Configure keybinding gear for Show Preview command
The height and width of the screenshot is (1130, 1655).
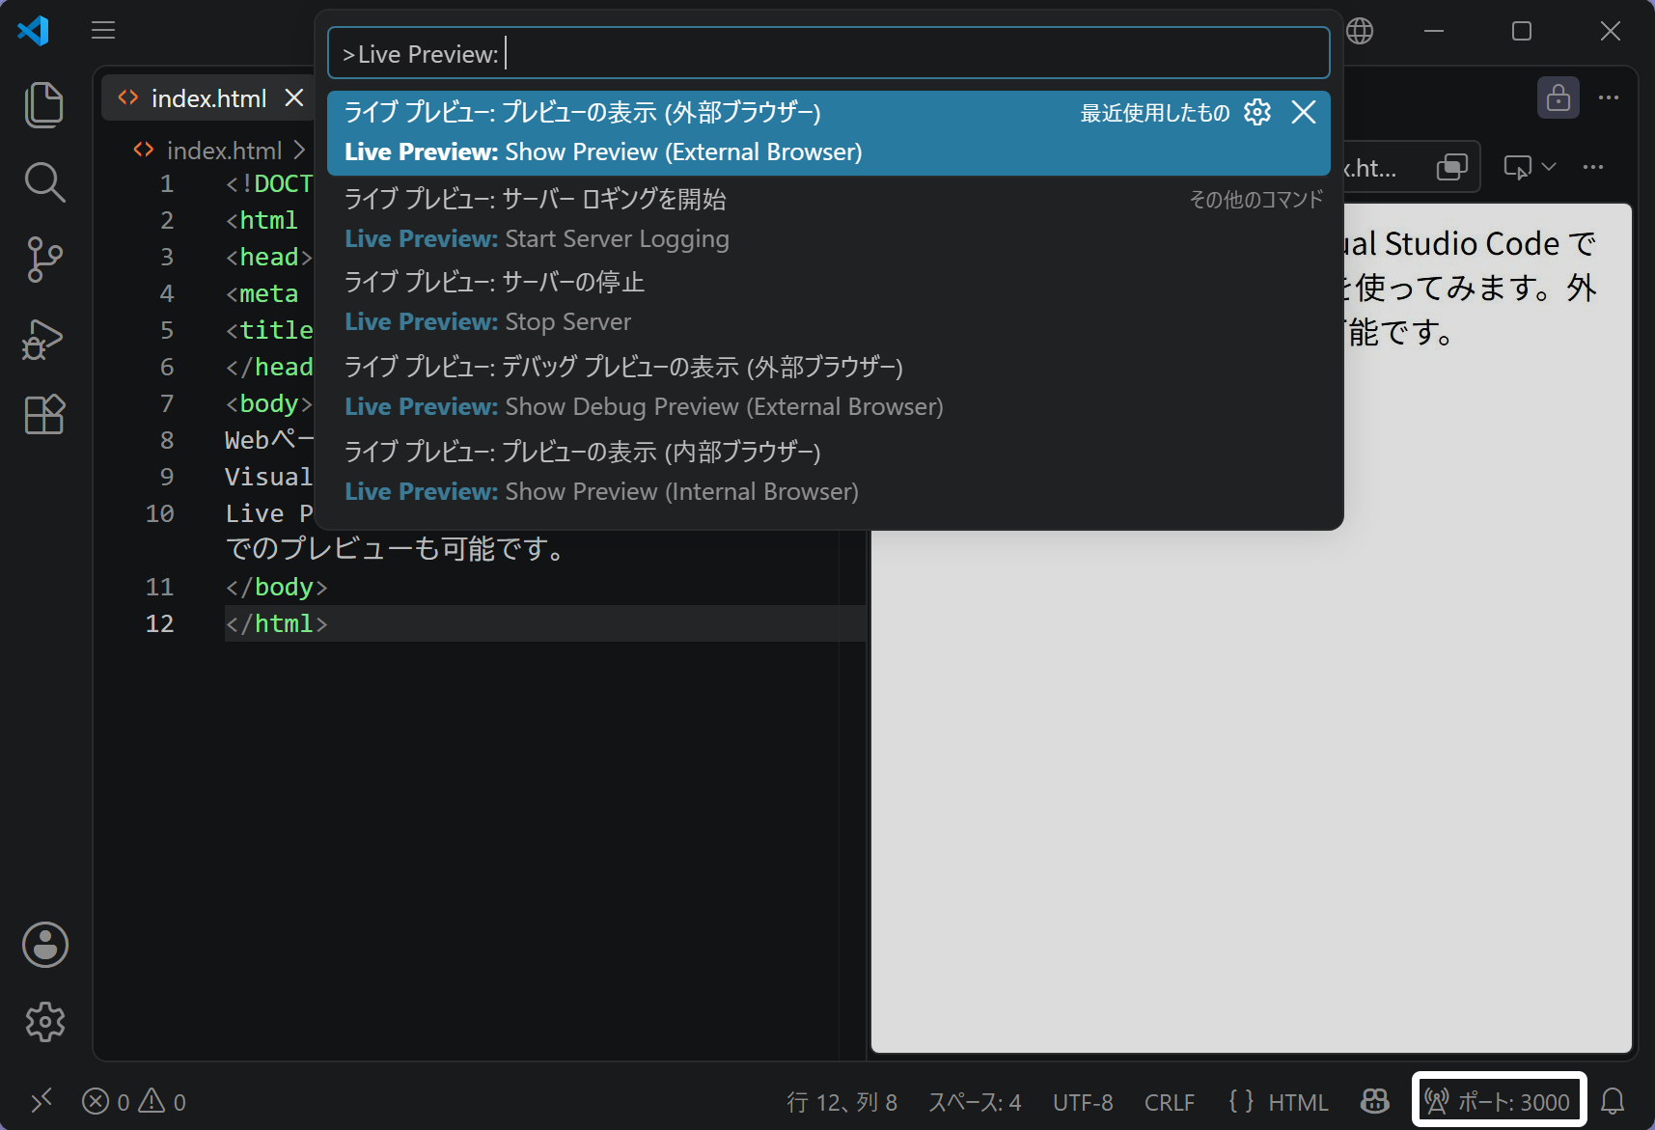1257,112
